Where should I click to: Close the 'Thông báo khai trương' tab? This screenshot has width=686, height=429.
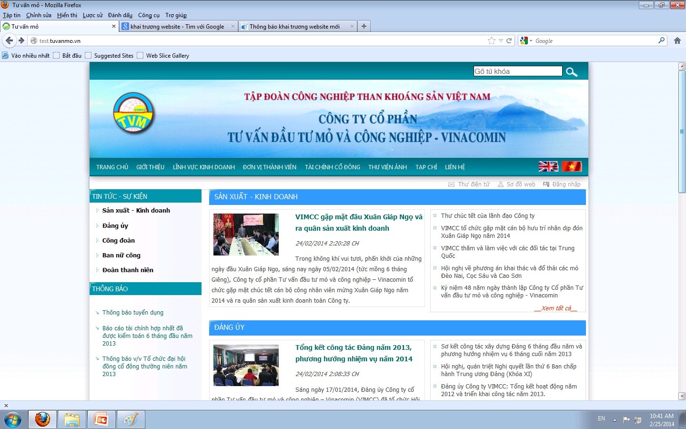pos(352,26)
